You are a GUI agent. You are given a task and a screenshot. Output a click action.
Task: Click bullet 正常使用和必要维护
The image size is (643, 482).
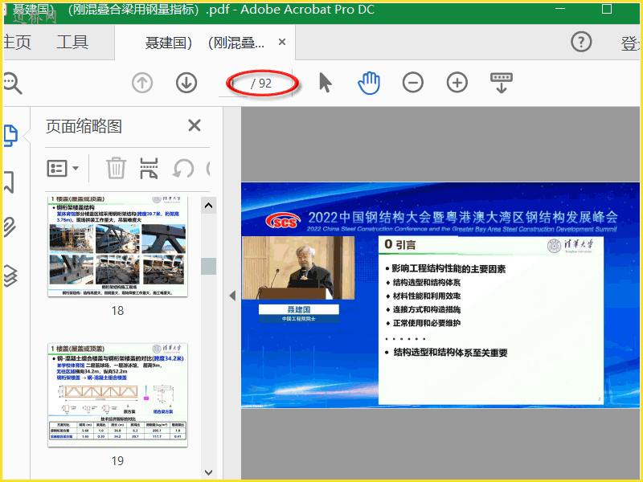(x=427, y=323)
